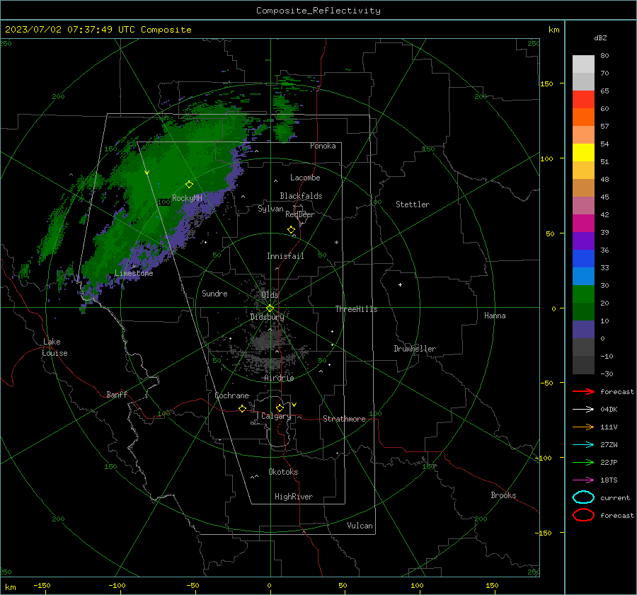
Task: Click the yellow diamond marker near RockyMH
Action: tap(189, 185)
